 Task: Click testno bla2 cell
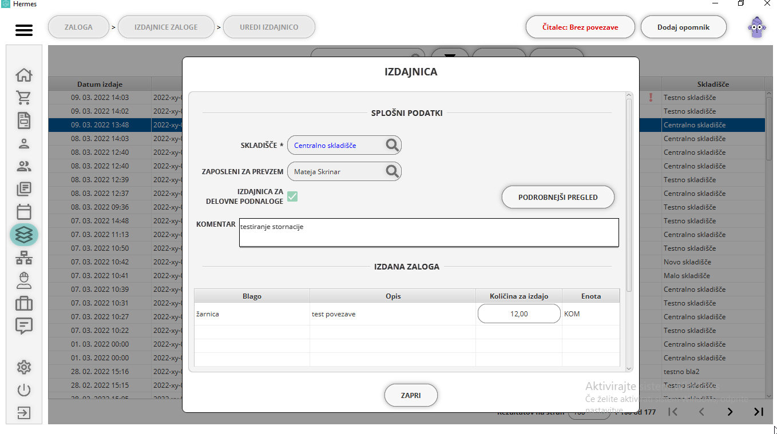point(713,372)
